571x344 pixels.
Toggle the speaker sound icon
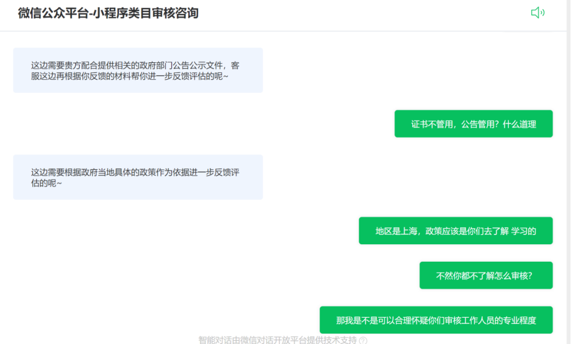538,13
